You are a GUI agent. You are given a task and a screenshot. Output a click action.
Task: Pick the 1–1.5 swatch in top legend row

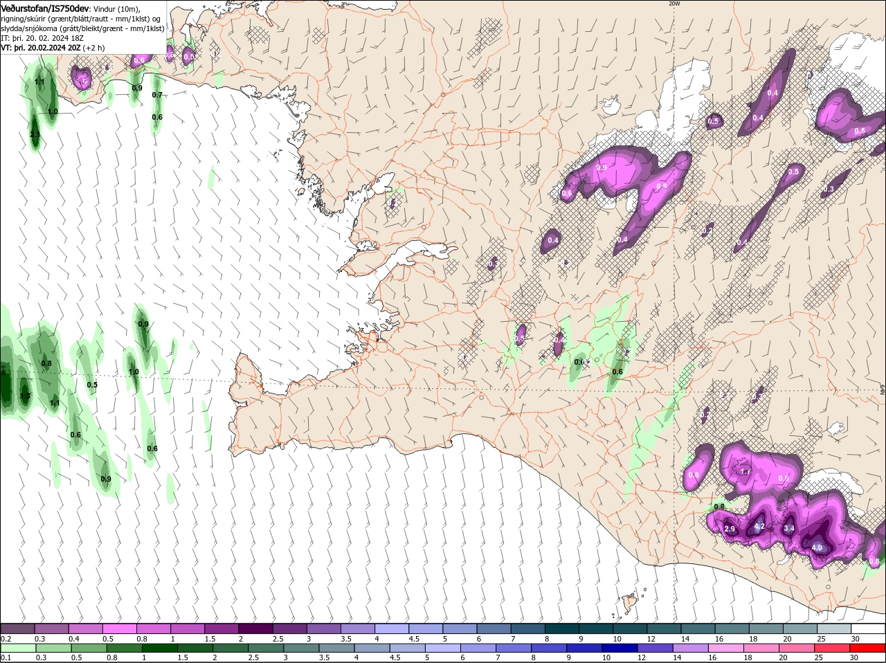click(188, 628)
